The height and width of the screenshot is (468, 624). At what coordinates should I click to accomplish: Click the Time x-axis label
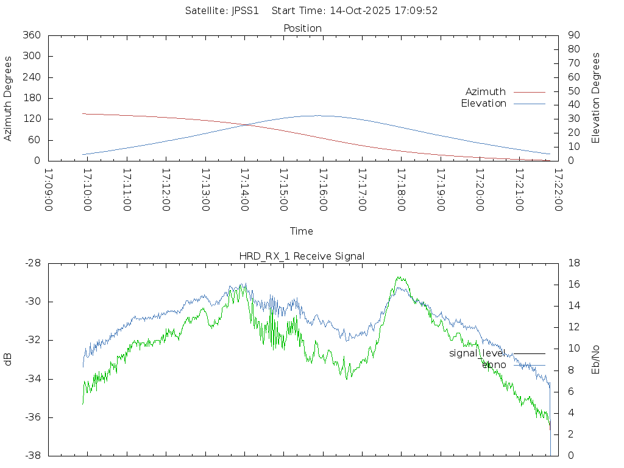point(302,231)
